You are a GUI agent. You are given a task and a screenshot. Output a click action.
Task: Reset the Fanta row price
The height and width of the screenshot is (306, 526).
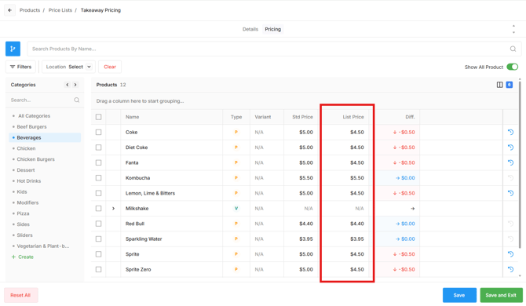click(510, 162)
